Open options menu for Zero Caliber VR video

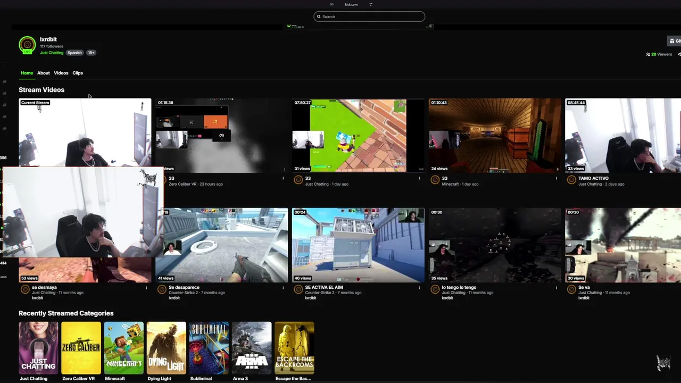pyautogui.click(x=283, y=178)
